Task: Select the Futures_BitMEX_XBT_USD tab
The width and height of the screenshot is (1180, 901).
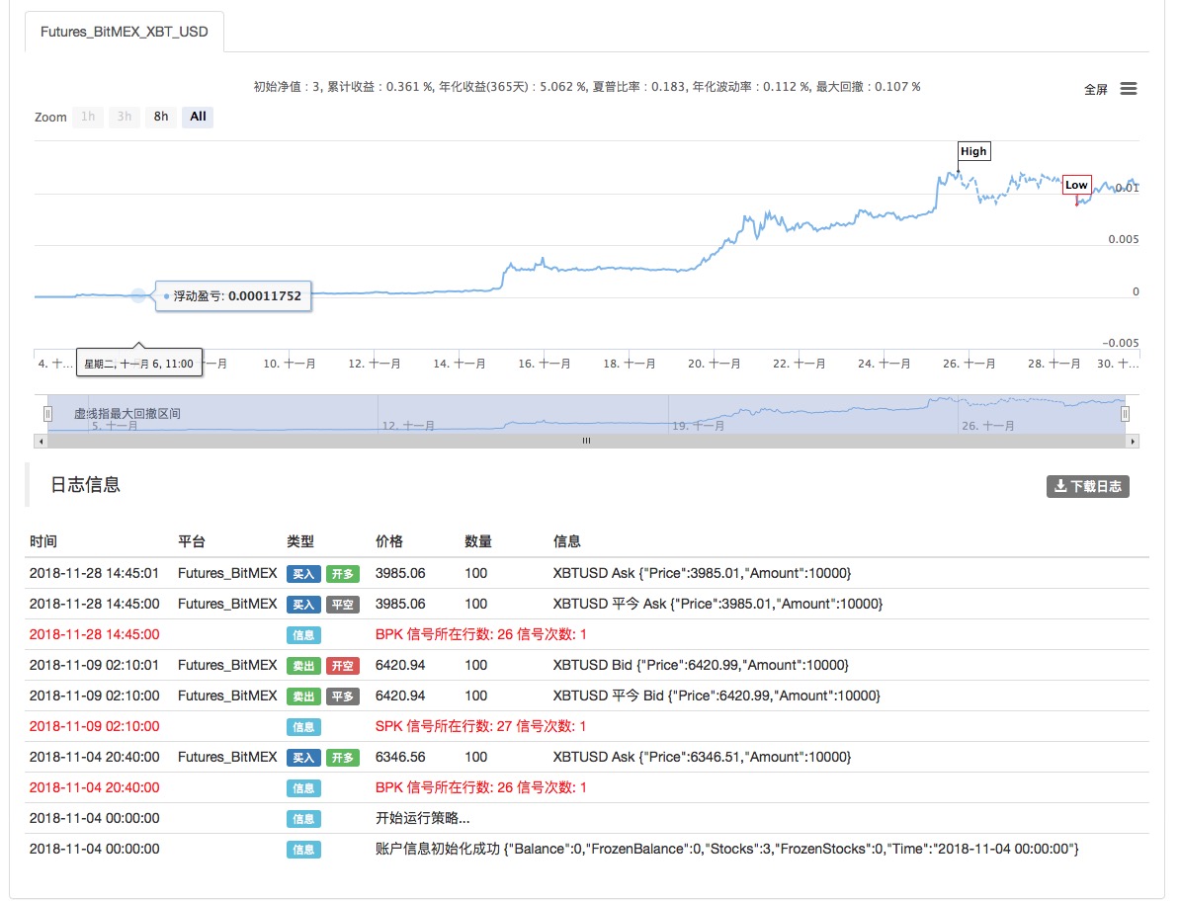Action: (x=125, y=32)
